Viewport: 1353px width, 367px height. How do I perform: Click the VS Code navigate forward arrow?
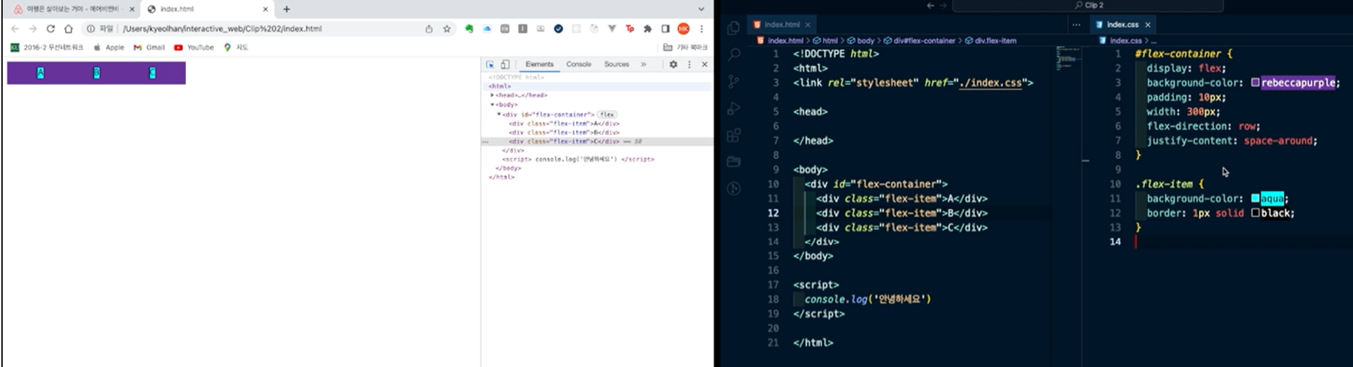point(944,5)
